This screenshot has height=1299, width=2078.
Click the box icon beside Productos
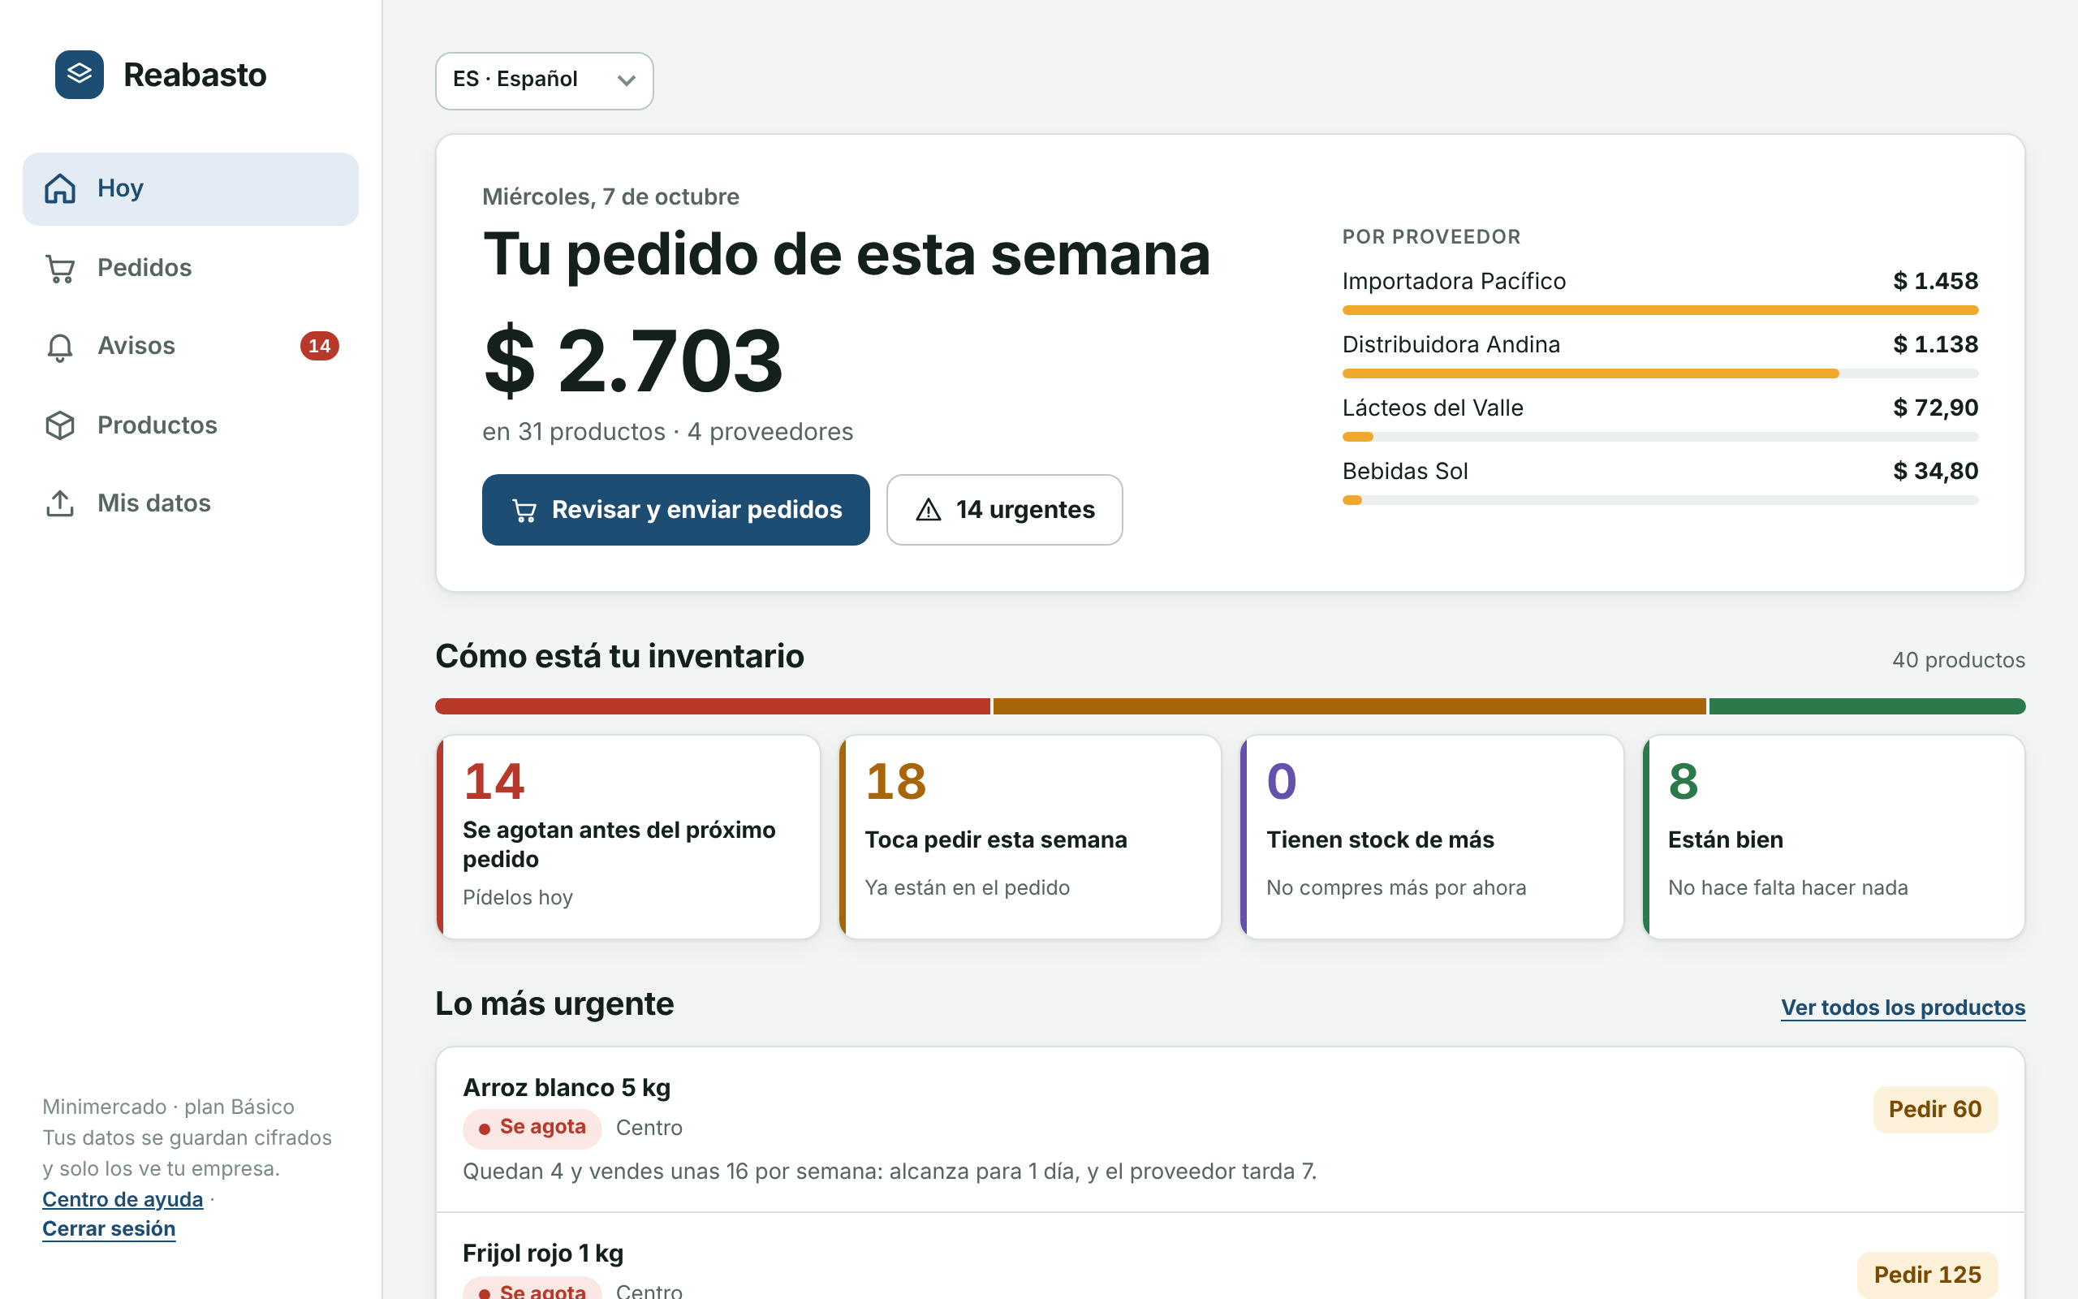coord(60,425)
